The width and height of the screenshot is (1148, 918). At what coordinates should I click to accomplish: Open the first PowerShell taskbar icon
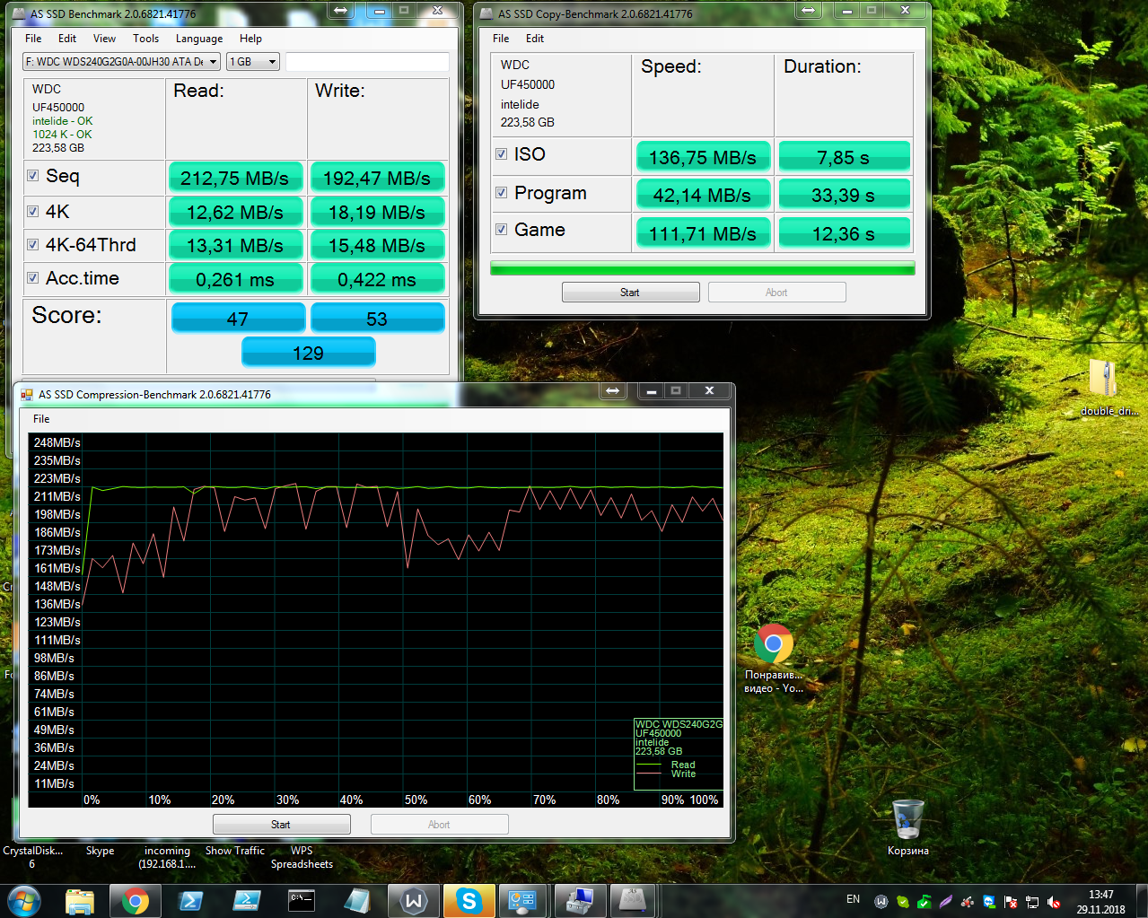click(190, 901)
